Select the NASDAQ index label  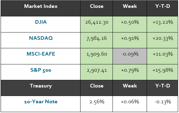[x=41, y=38]
